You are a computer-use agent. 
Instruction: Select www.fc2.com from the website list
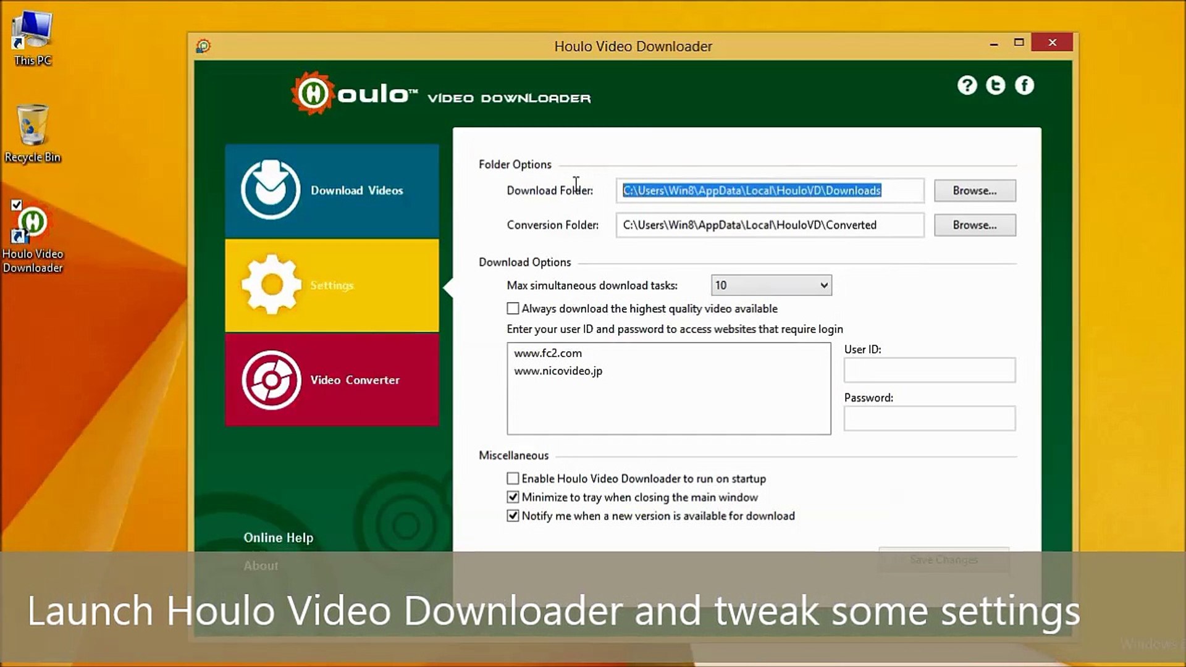pos(549,353)
